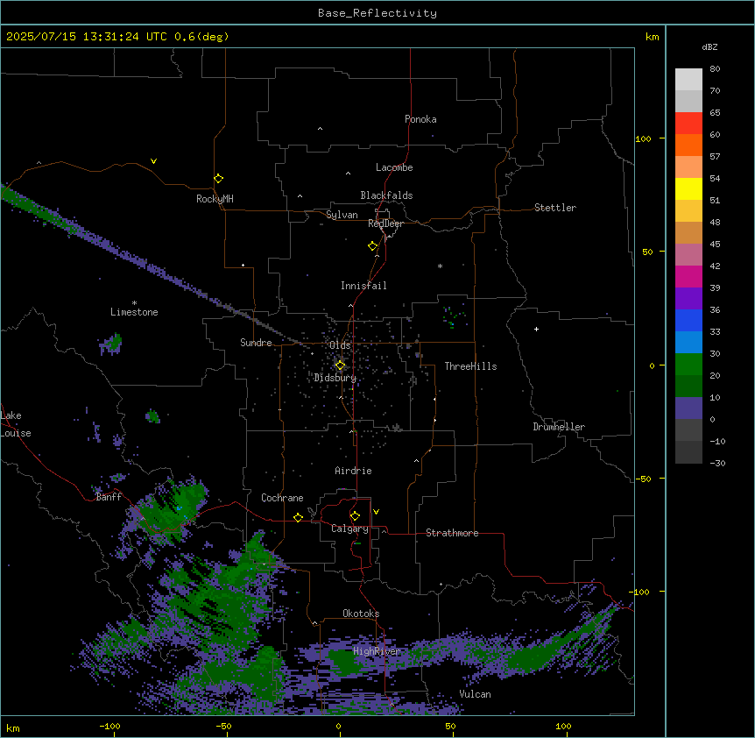This screenshot has width=755, height=738.
Task: Select the ThreeHills label
Action: tap(470, 366)
